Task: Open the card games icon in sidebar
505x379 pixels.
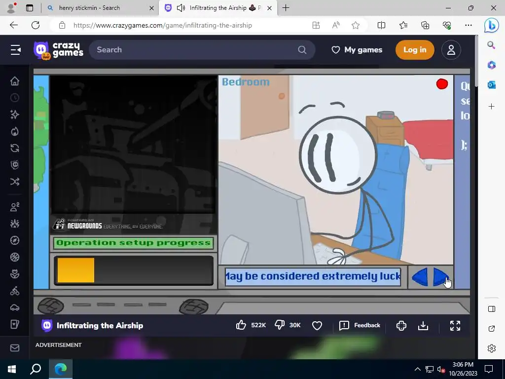Action: click(x=14, y=324)
